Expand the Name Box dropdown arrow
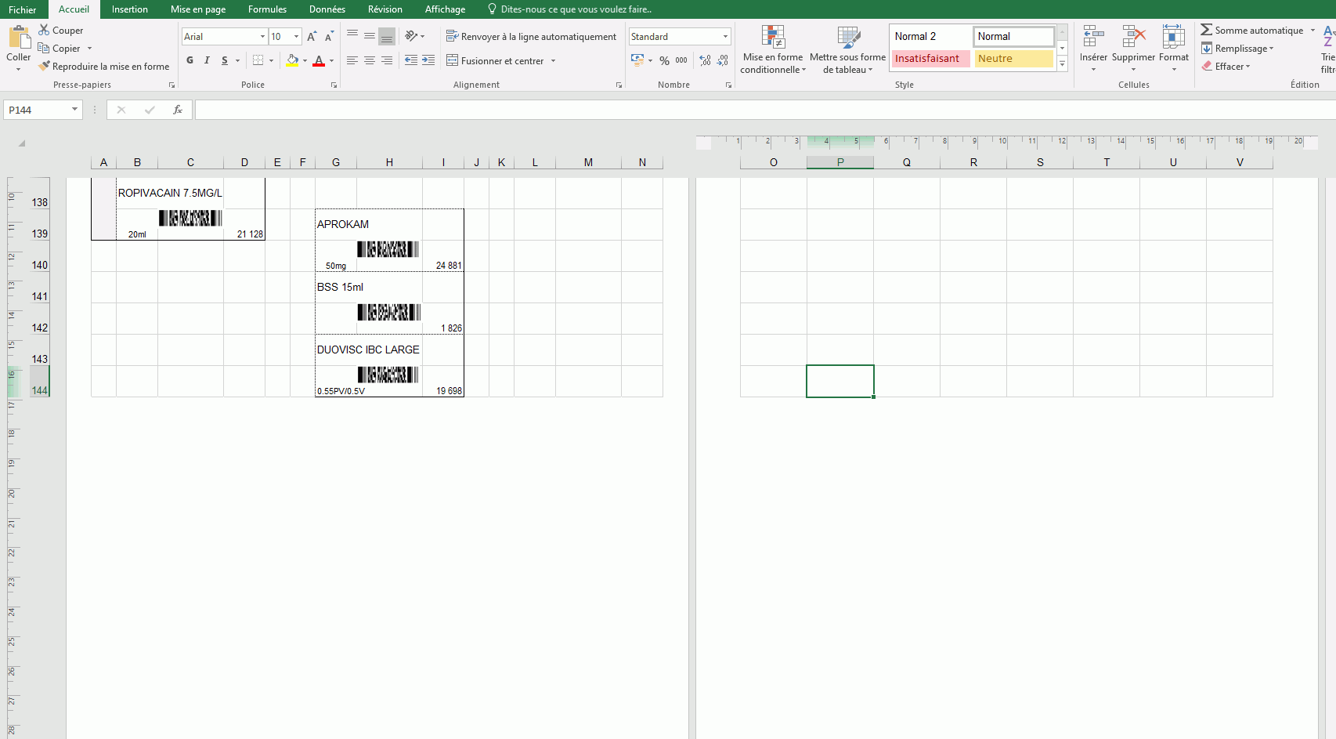This screenshot has height=739, width=1336. click(x=75, y=110)
